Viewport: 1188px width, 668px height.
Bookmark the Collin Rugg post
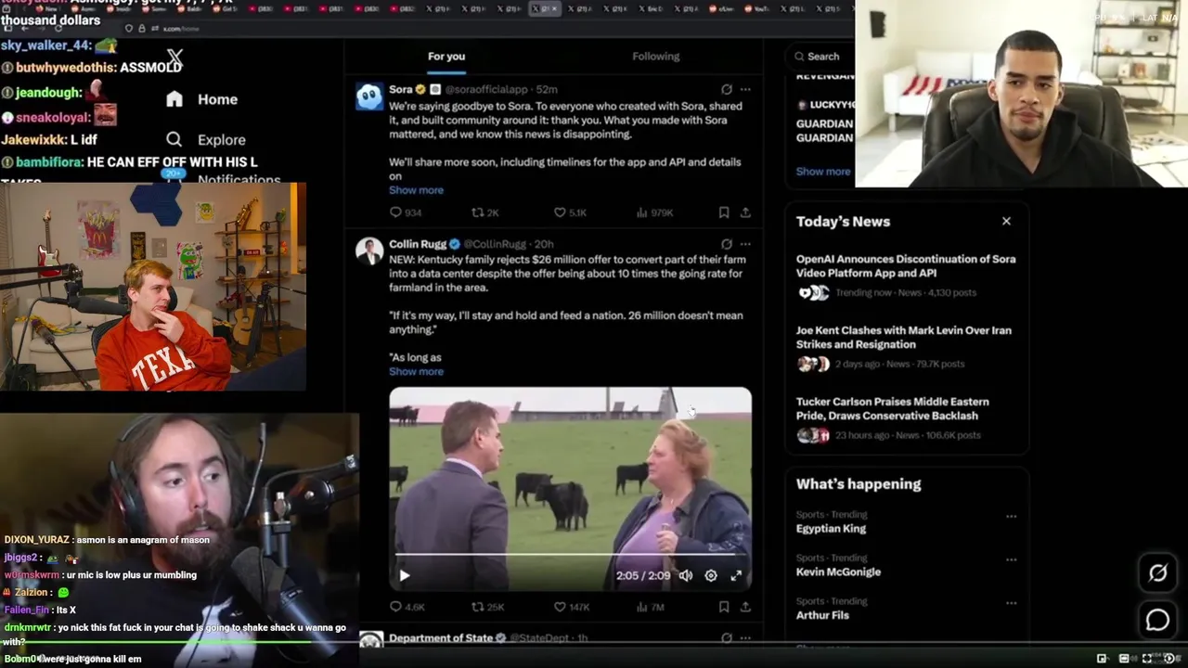point(724,607)
